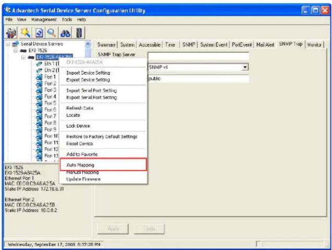Choose Import Device Setting
Screen dimensions: 332x250
click(x=103, y=73)
